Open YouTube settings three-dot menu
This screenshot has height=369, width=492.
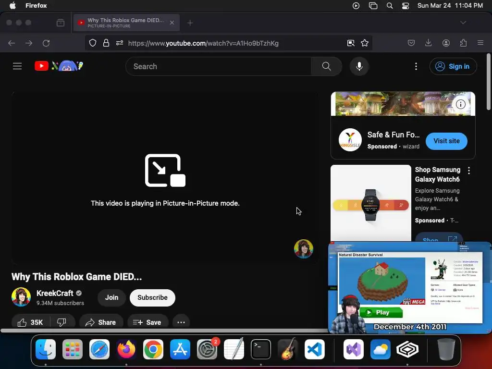coord(416,66)
